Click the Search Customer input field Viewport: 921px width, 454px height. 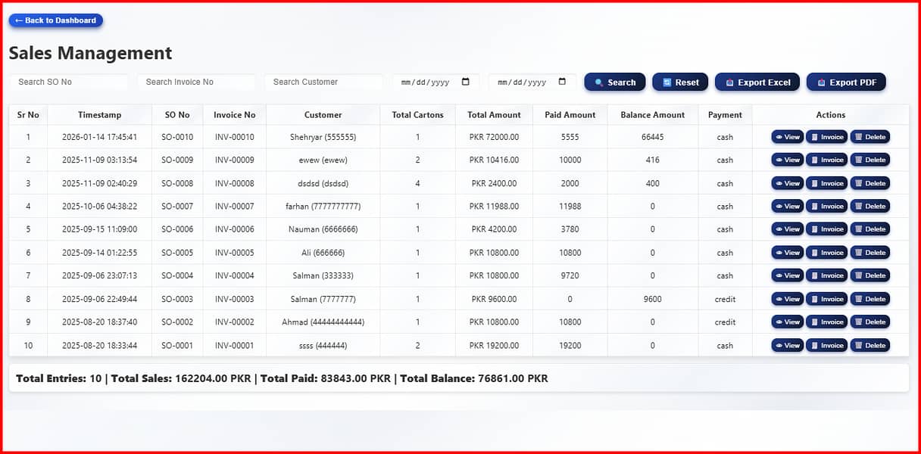(324, 81)
